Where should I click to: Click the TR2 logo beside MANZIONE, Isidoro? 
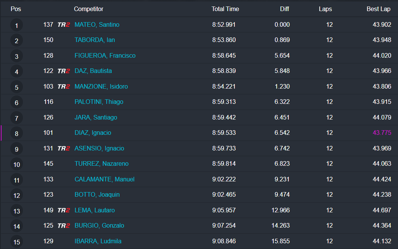click(63, 87)
